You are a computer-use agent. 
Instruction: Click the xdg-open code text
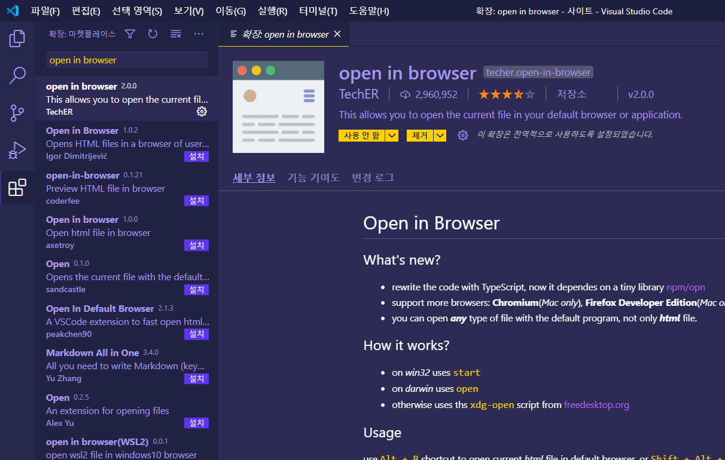click(492, 404)
